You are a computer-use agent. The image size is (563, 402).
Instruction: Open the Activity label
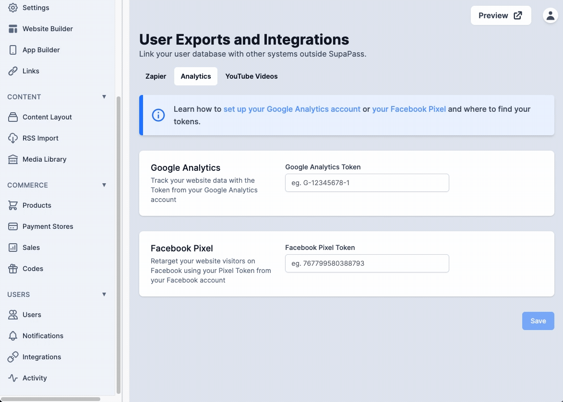pos(35,378)
